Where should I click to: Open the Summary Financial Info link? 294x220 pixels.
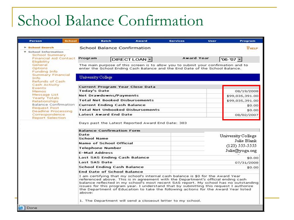[x=51, y=76]
